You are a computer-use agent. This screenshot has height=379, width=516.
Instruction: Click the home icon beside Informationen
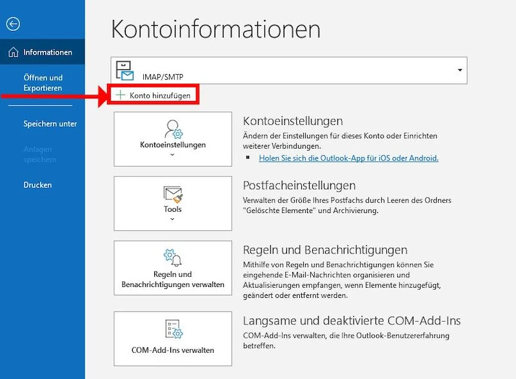[x=13, y=53]
